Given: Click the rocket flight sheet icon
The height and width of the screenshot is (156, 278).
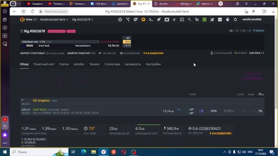Looking at the screenshot, I should pos(159,19).
